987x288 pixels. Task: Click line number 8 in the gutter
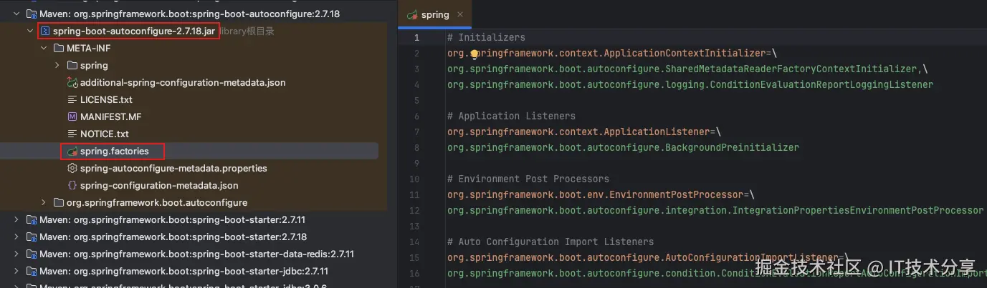[x=416, y=147]
